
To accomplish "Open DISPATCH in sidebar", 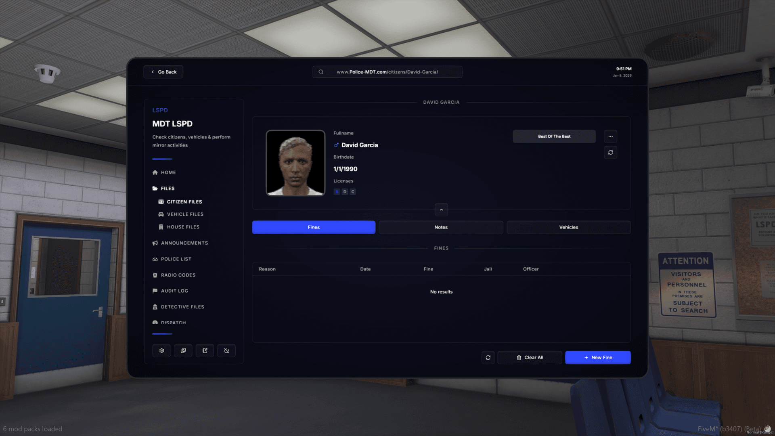I will 169,322.
